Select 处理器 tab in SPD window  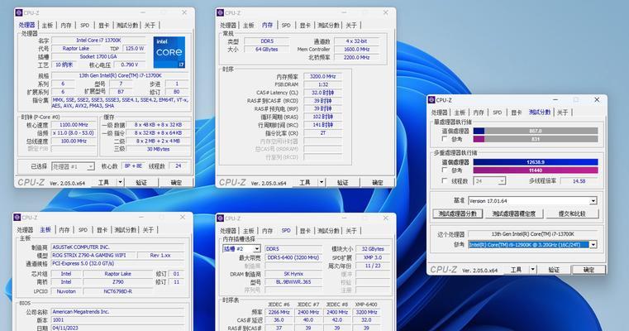pyautogui.click(x=228, y=231)
